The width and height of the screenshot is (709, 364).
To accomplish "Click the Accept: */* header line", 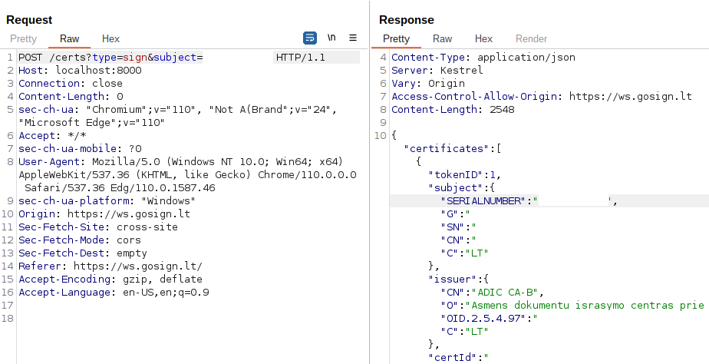I will pos(52,136).
